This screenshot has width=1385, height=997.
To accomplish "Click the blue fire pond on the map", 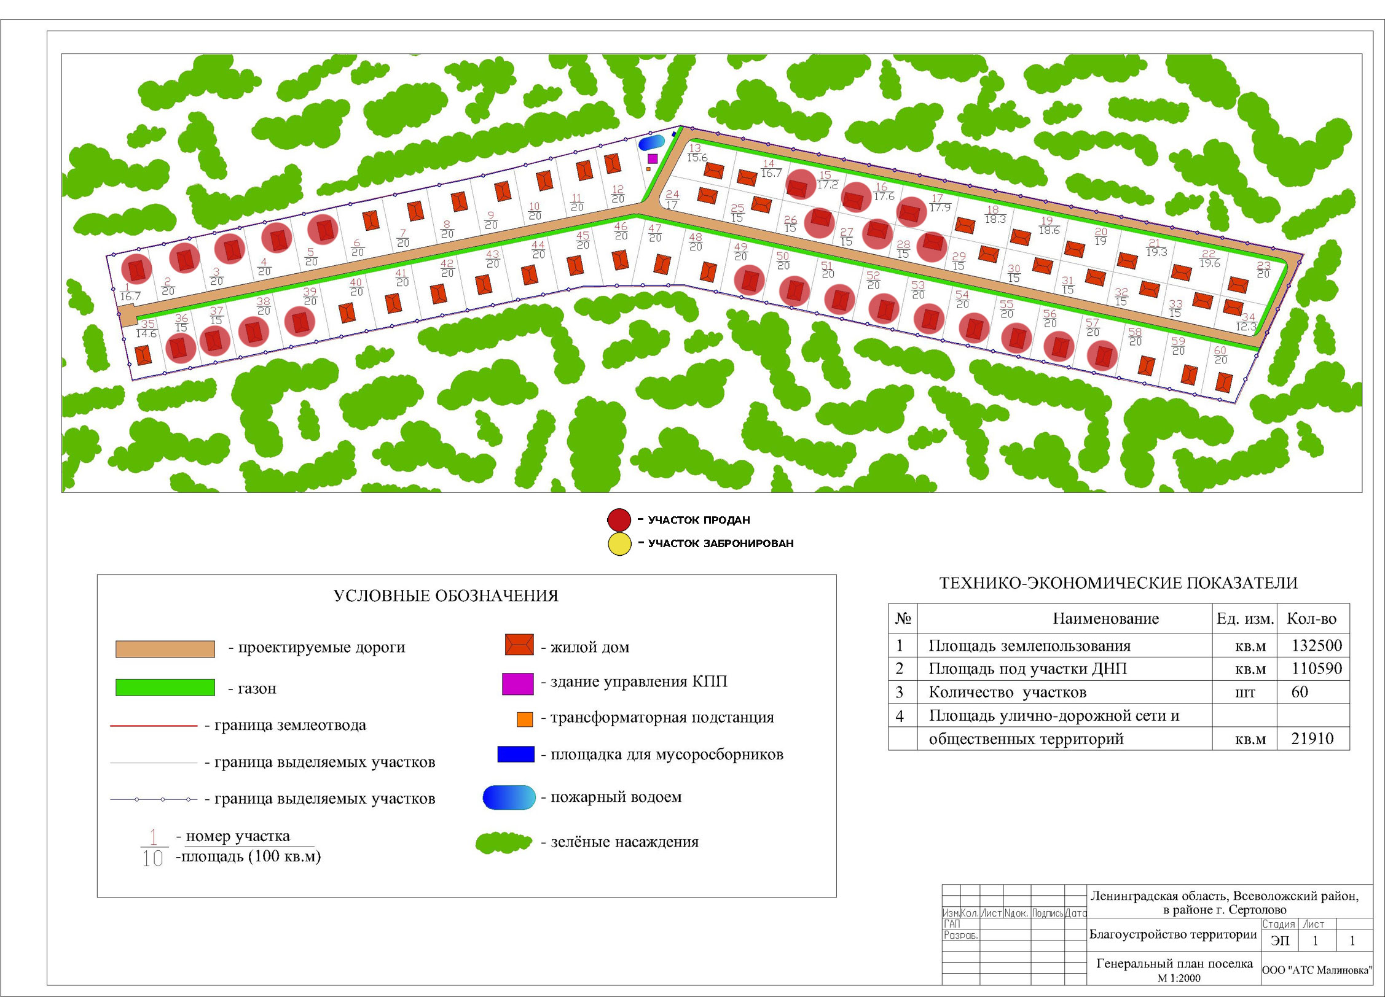I will (651, 143).
